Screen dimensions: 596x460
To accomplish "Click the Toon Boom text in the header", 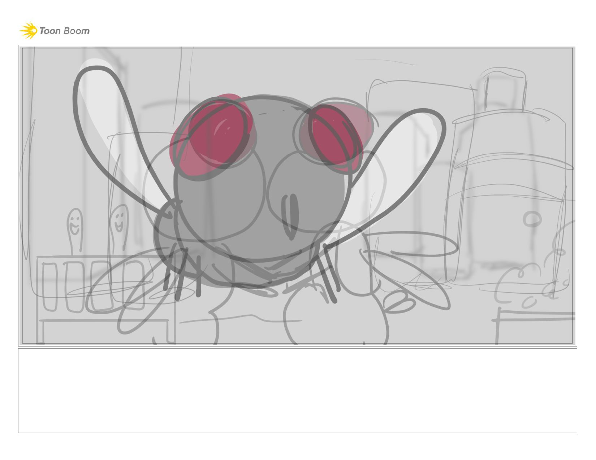I will pos(64,31).
